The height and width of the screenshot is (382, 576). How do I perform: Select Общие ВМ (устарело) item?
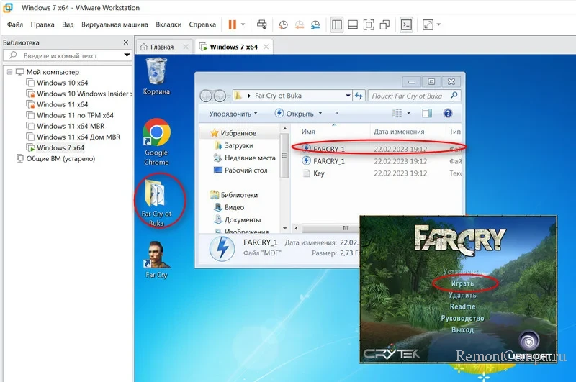pyautogui.click(x=56, y=158)
